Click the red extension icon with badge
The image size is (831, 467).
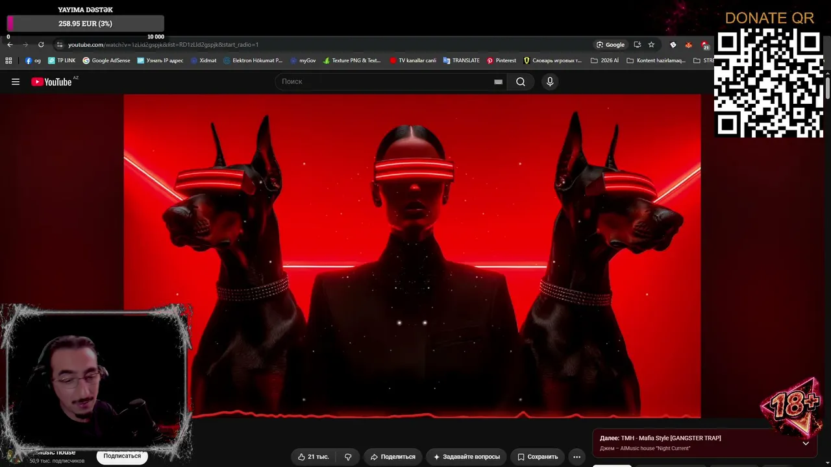(705, 45)
